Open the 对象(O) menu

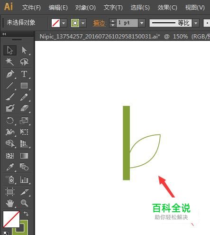[85, 8]
